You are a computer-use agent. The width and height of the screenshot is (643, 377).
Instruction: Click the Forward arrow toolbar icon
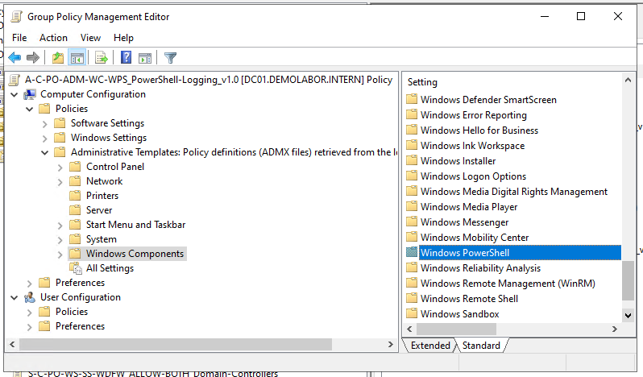[x=33, y=58]
